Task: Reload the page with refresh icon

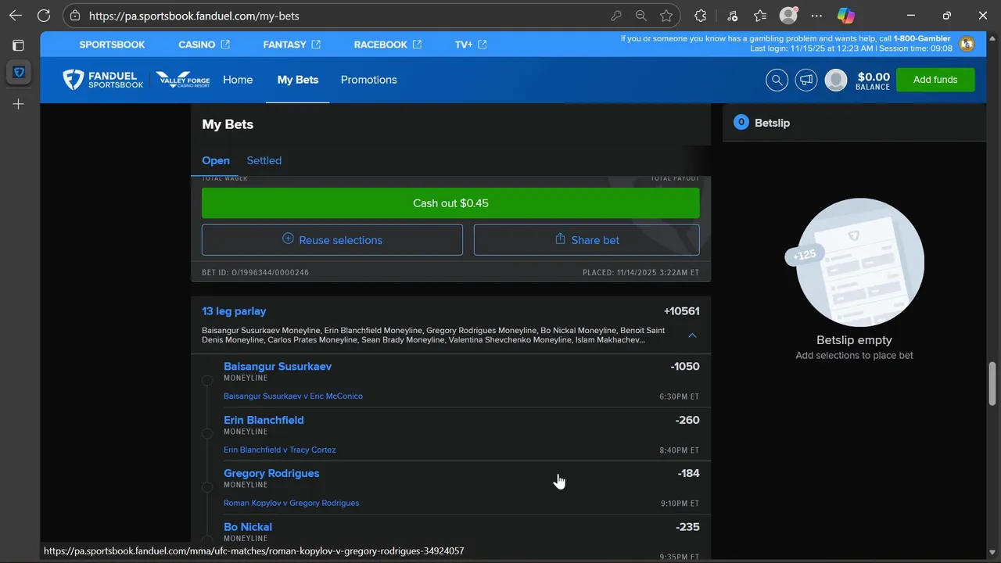Action: pyautogui.click(x=44, y=16)
